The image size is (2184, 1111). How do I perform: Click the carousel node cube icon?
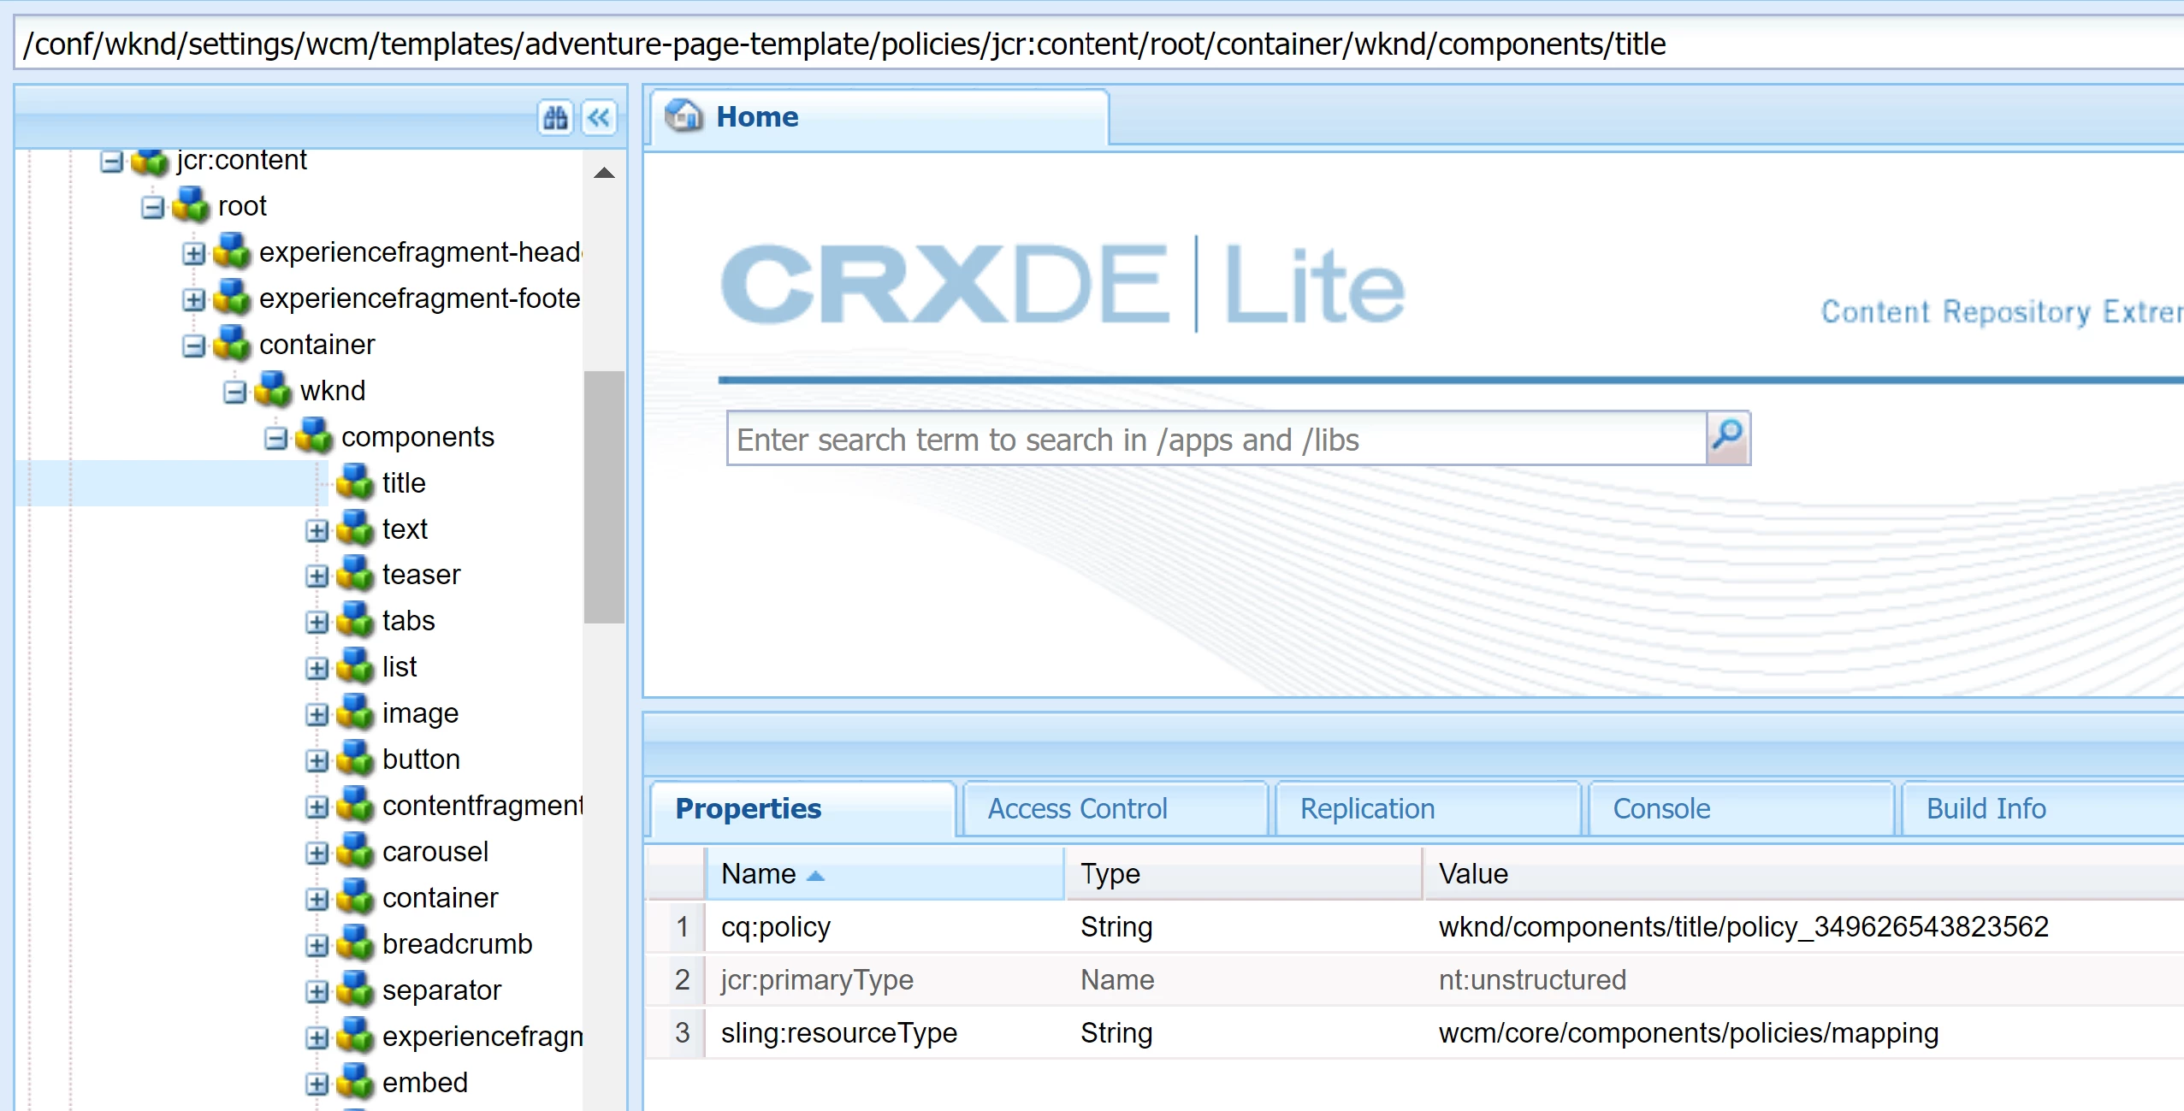click(x=355, y=852)
